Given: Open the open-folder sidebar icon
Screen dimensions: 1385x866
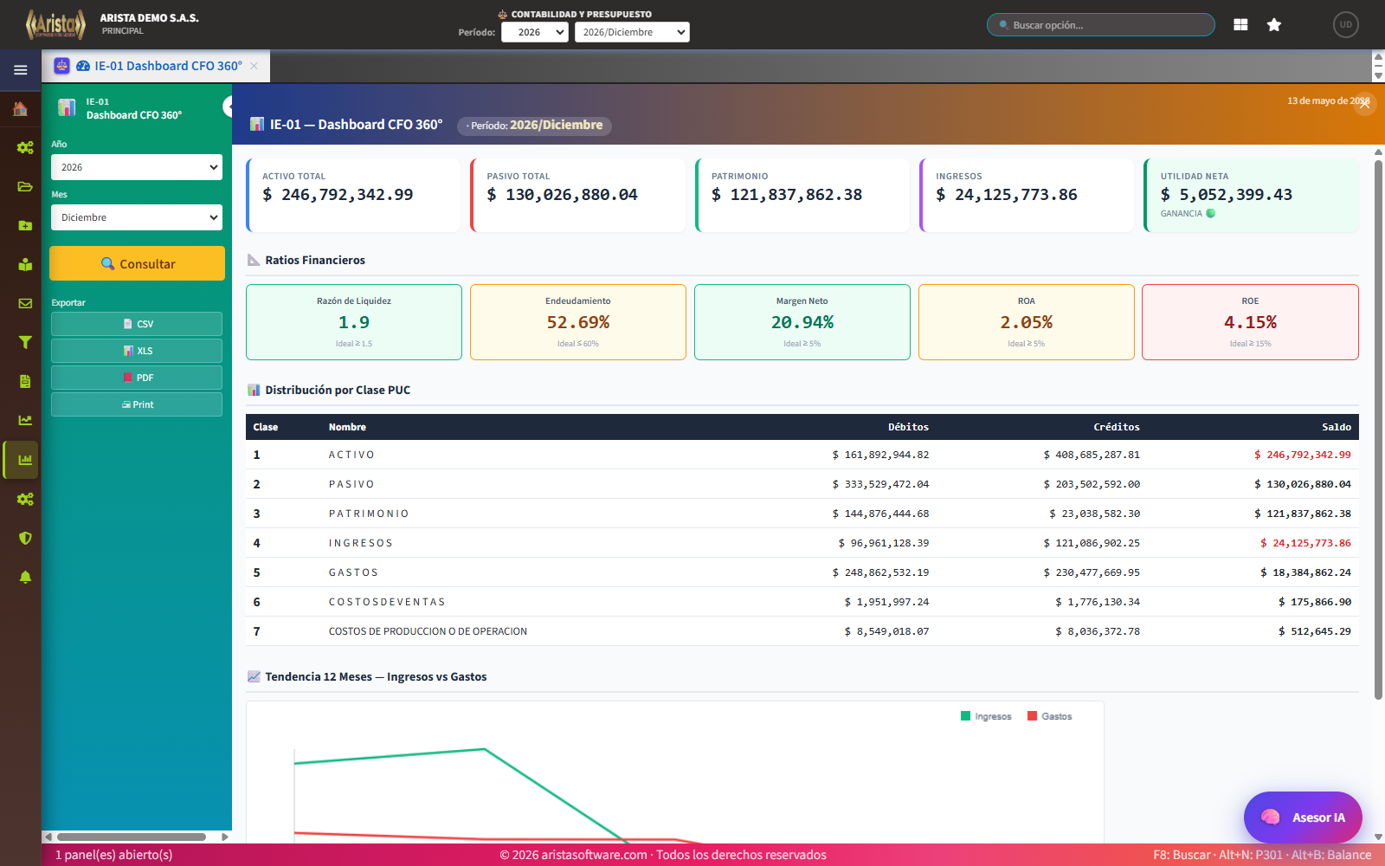Looking at the screenshot, I should click(x=25, y=186).
